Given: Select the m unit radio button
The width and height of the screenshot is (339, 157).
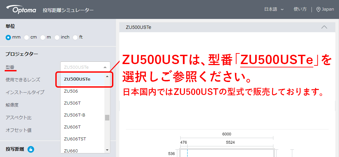Looking at the screenshot, I should (43, 37).
